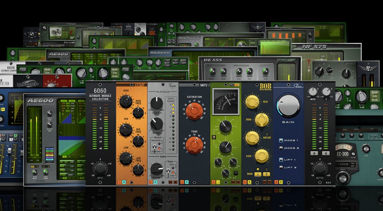
Task: Click the E671 LOW gain knob
Action: click(126, 158)
